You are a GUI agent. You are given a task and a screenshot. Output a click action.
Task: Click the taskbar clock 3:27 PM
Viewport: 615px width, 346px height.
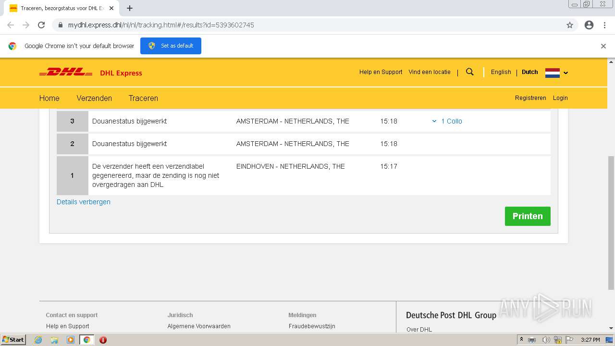(590, 340)
